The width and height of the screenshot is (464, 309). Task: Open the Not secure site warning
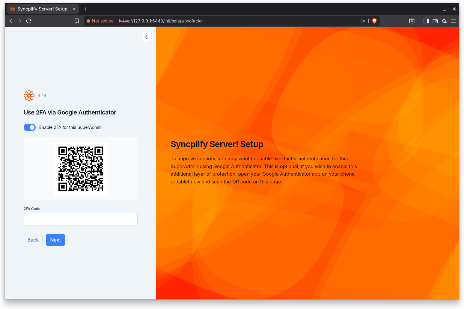point(100,21)
